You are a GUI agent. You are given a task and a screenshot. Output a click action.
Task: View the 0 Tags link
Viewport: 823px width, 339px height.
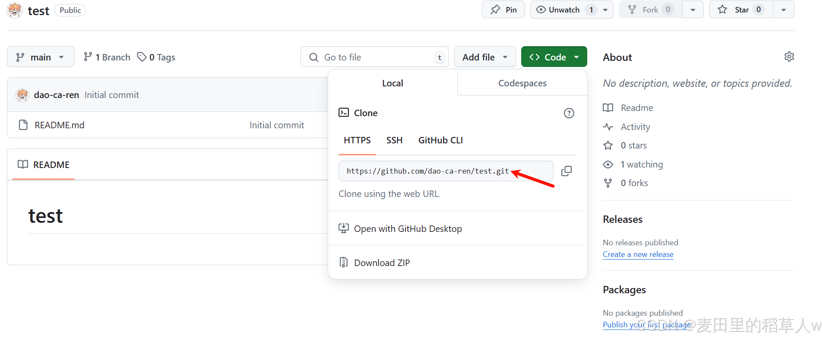click(156, 57)
